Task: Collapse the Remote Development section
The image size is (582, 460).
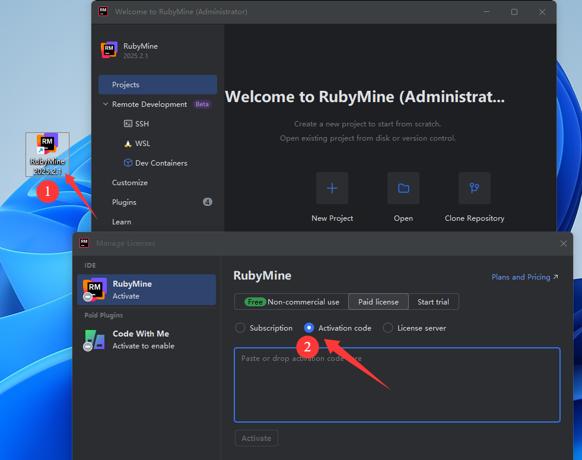Action: coord(106,104)
